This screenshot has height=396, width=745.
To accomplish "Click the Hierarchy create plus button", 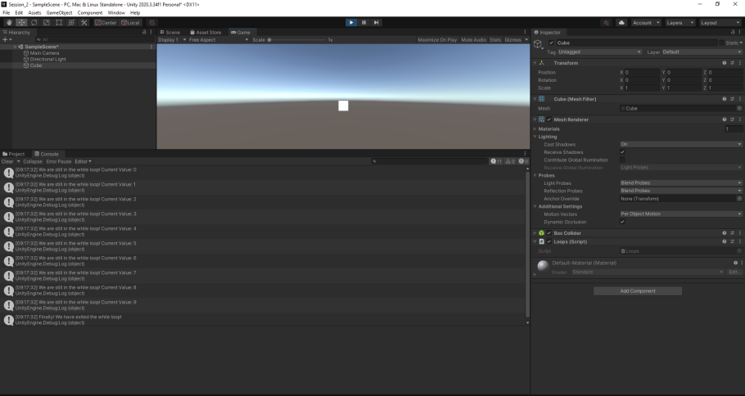I will pyautogui.click(x=7, y=39).
